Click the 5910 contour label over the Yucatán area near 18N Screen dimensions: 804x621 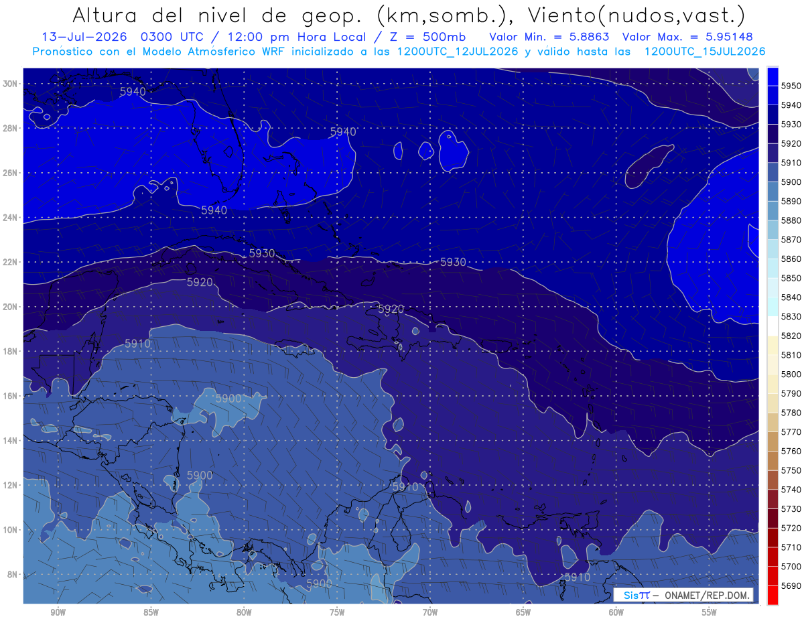click(137, 343)
